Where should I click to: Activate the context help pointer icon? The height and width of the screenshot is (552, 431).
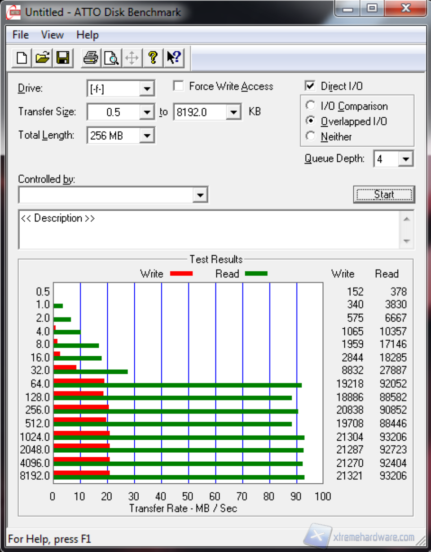(173, 58)
